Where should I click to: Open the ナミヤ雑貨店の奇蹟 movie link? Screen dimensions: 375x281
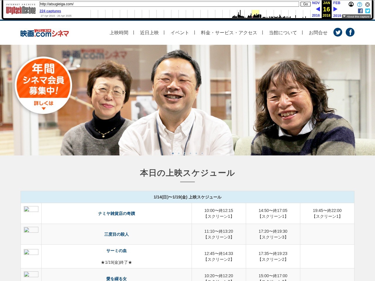coord(116,214)
